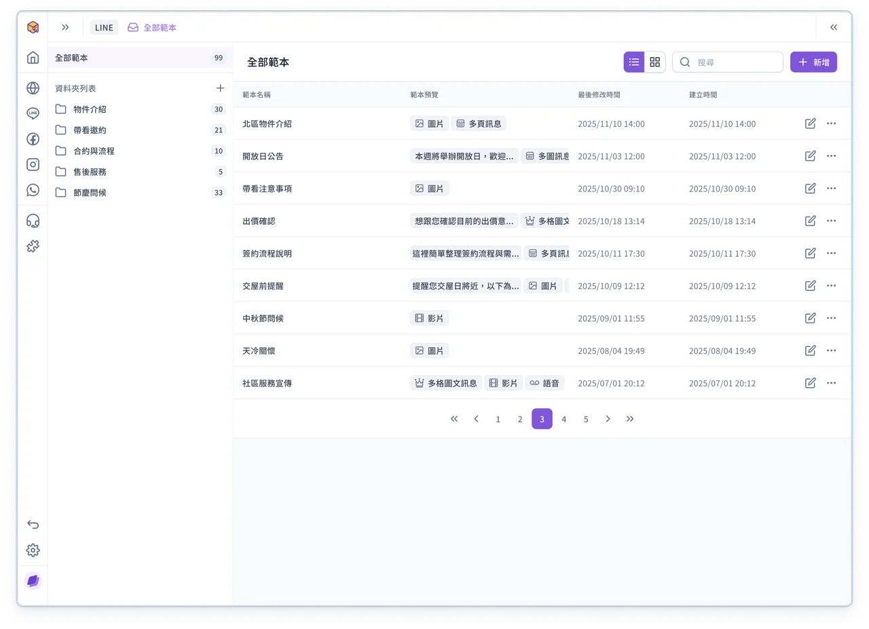Open more options for 開放日公告

pos(831,156)
